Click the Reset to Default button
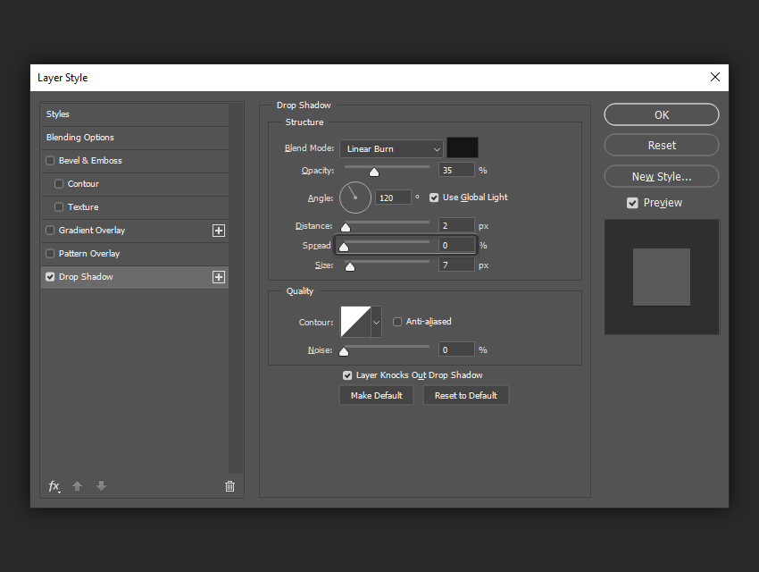This screenshot has height=572, width=759. pyautogui.click(x=465, y=395)
